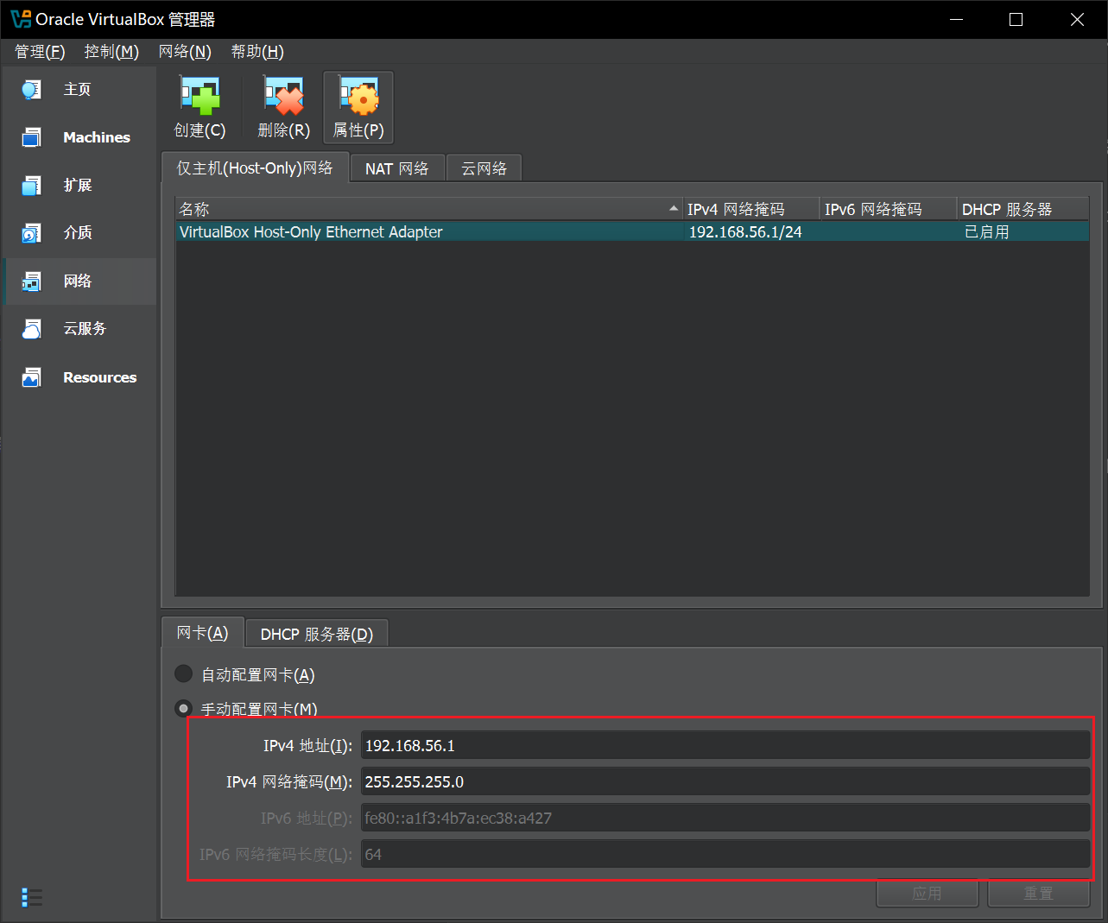Click the 删除(R) remove network icon
The width and height of the screenshot is (1108, 923).
tap(284, 108)
